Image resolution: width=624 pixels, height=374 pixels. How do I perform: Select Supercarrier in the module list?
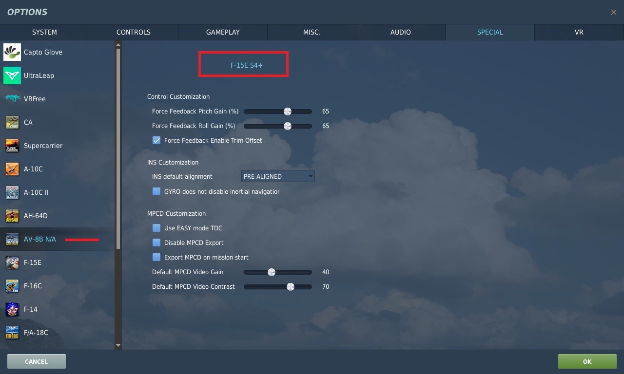(x=58, y=146)
